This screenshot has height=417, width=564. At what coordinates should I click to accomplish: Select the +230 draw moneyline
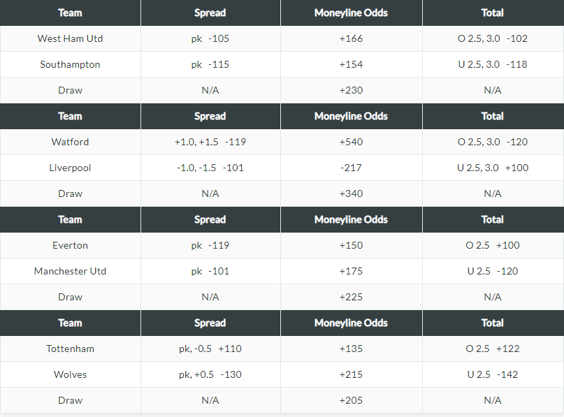[351, 90]
